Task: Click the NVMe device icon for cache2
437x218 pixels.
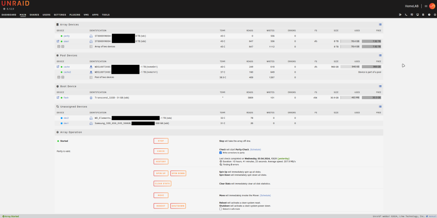Action: [91, 72]
